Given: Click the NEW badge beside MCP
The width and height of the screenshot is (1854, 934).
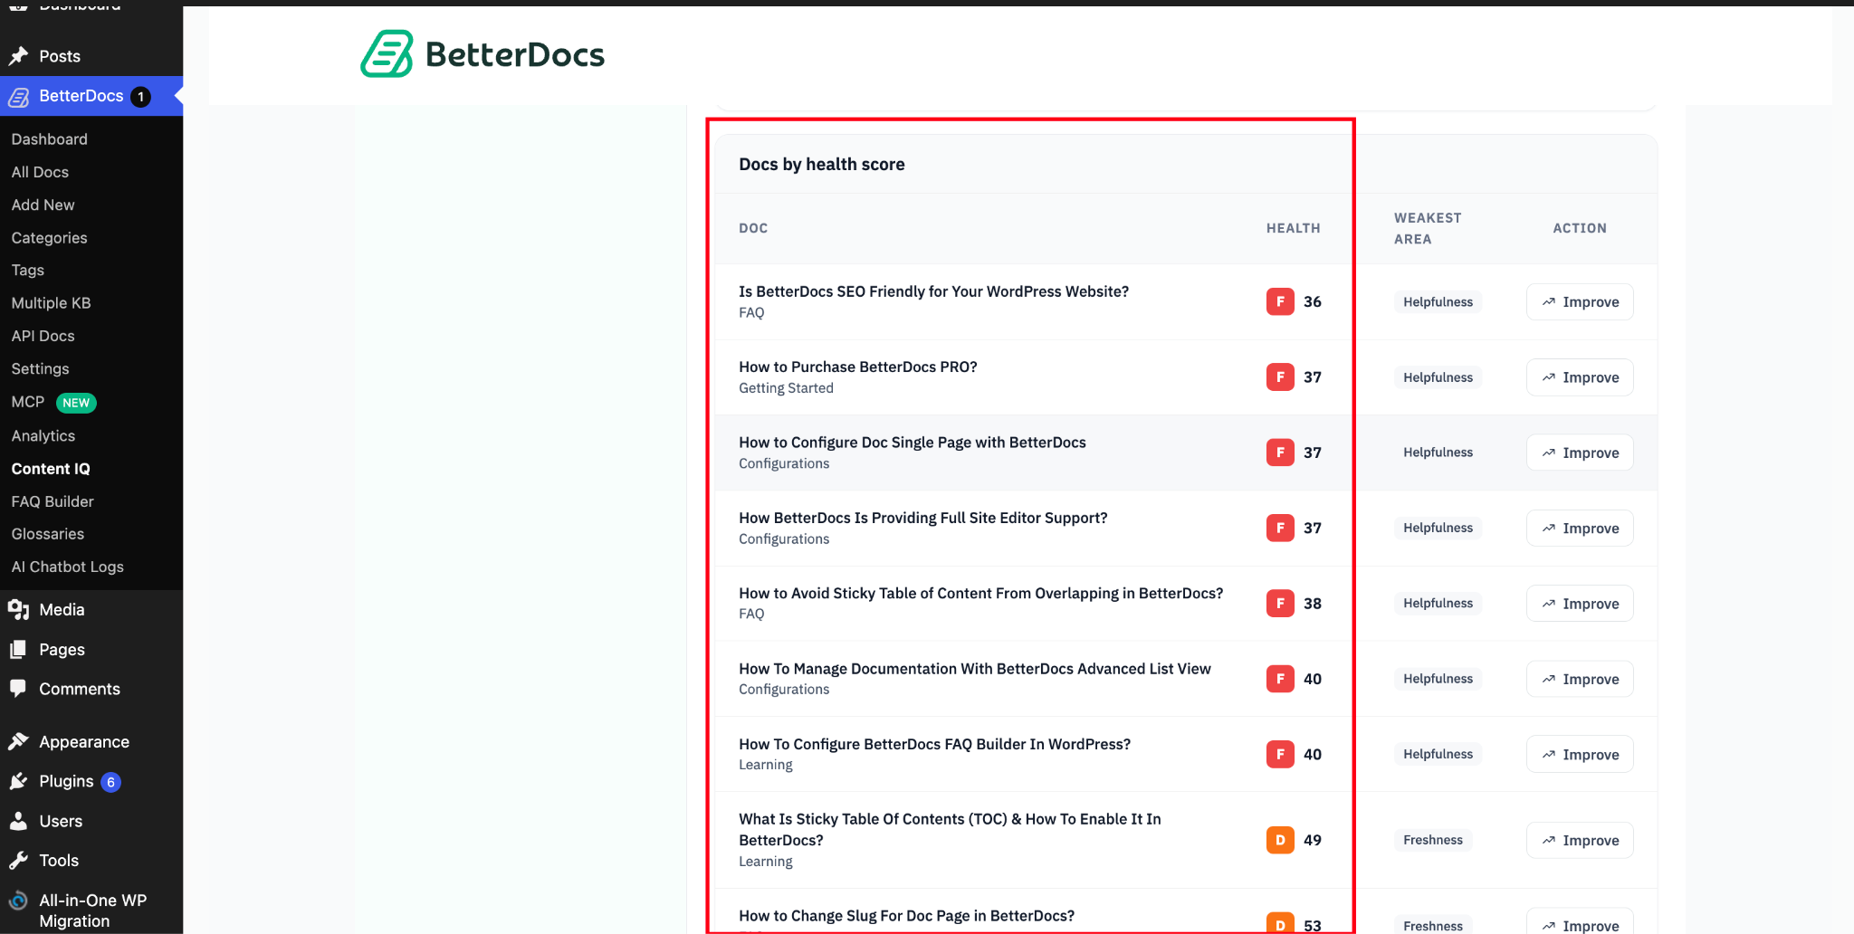Looking at the screenshot, I should (76, 403).
